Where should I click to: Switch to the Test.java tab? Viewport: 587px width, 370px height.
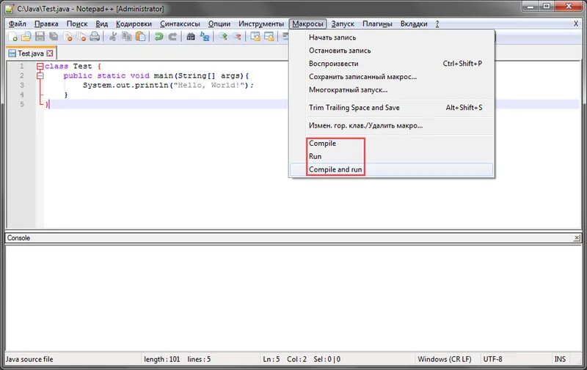32,53
